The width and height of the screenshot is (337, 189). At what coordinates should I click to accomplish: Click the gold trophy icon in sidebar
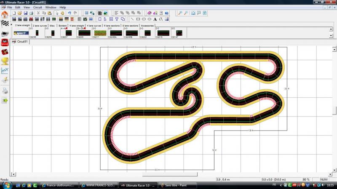(x=5, y=61)
